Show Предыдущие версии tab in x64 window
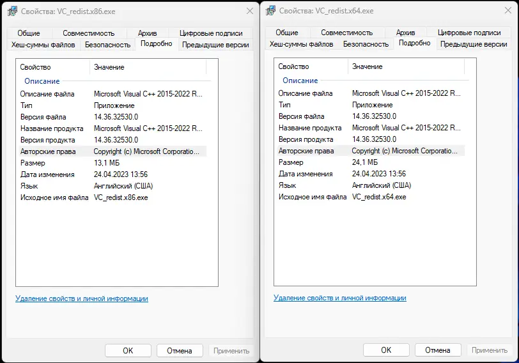This screenshot has height=363, width=519. tap(474, 44)
